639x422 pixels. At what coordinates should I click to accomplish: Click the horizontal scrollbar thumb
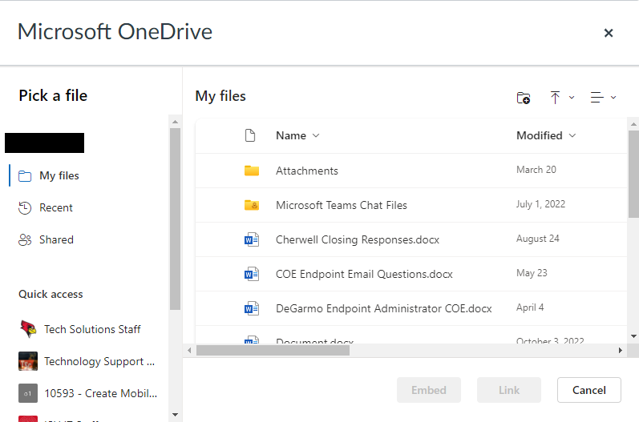click(273, 351)
